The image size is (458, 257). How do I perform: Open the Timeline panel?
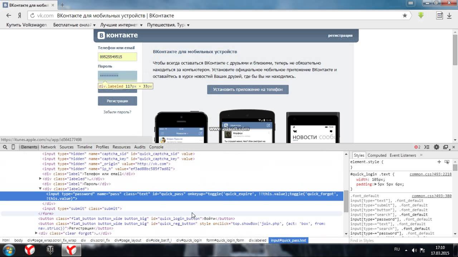coord(85,147)
